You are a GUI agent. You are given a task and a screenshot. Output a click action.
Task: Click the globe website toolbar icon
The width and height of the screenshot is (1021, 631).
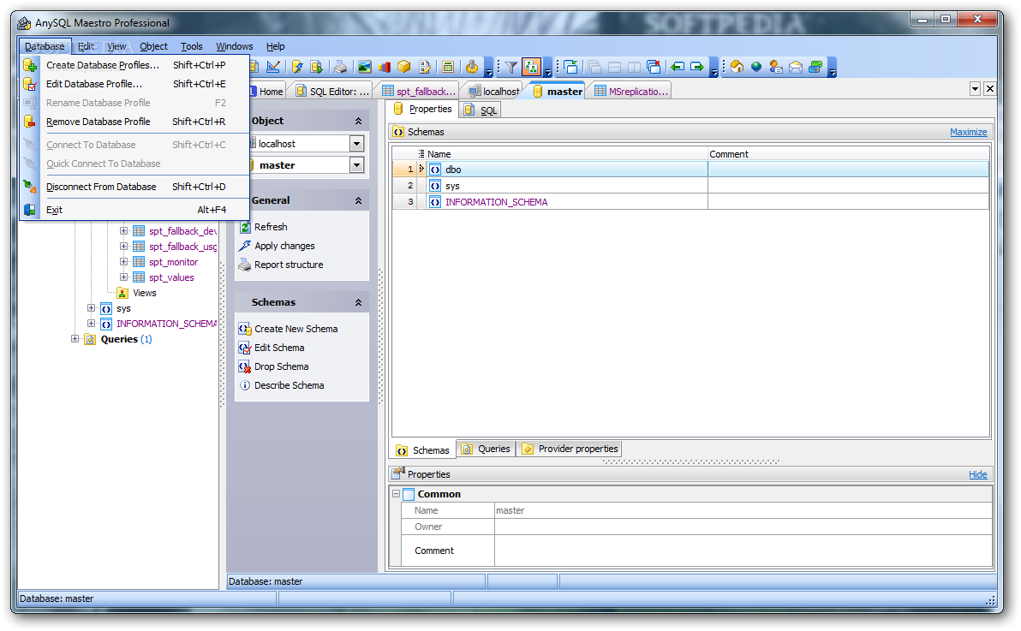coord(756,67)
